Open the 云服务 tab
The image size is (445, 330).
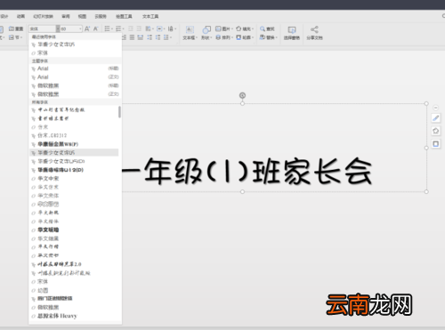pos(101,16)
